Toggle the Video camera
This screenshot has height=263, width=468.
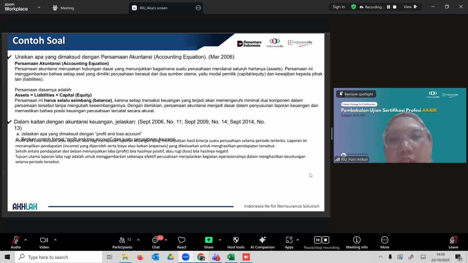tap(44, 243)
